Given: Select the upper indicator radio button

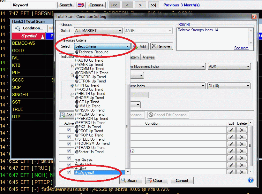Looking at the screenshot, I should [x=72, y=86].
